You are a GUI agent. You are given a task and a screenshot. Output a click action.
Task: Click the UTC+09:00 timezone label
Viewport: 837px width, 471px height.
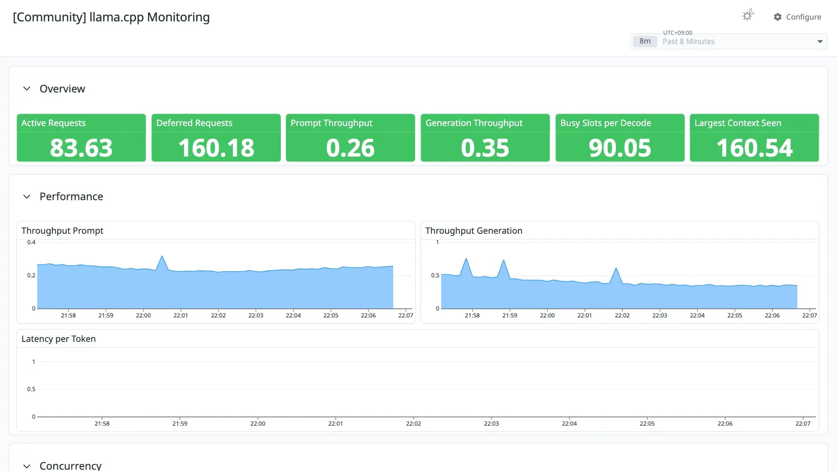click(x=677, y=33)
